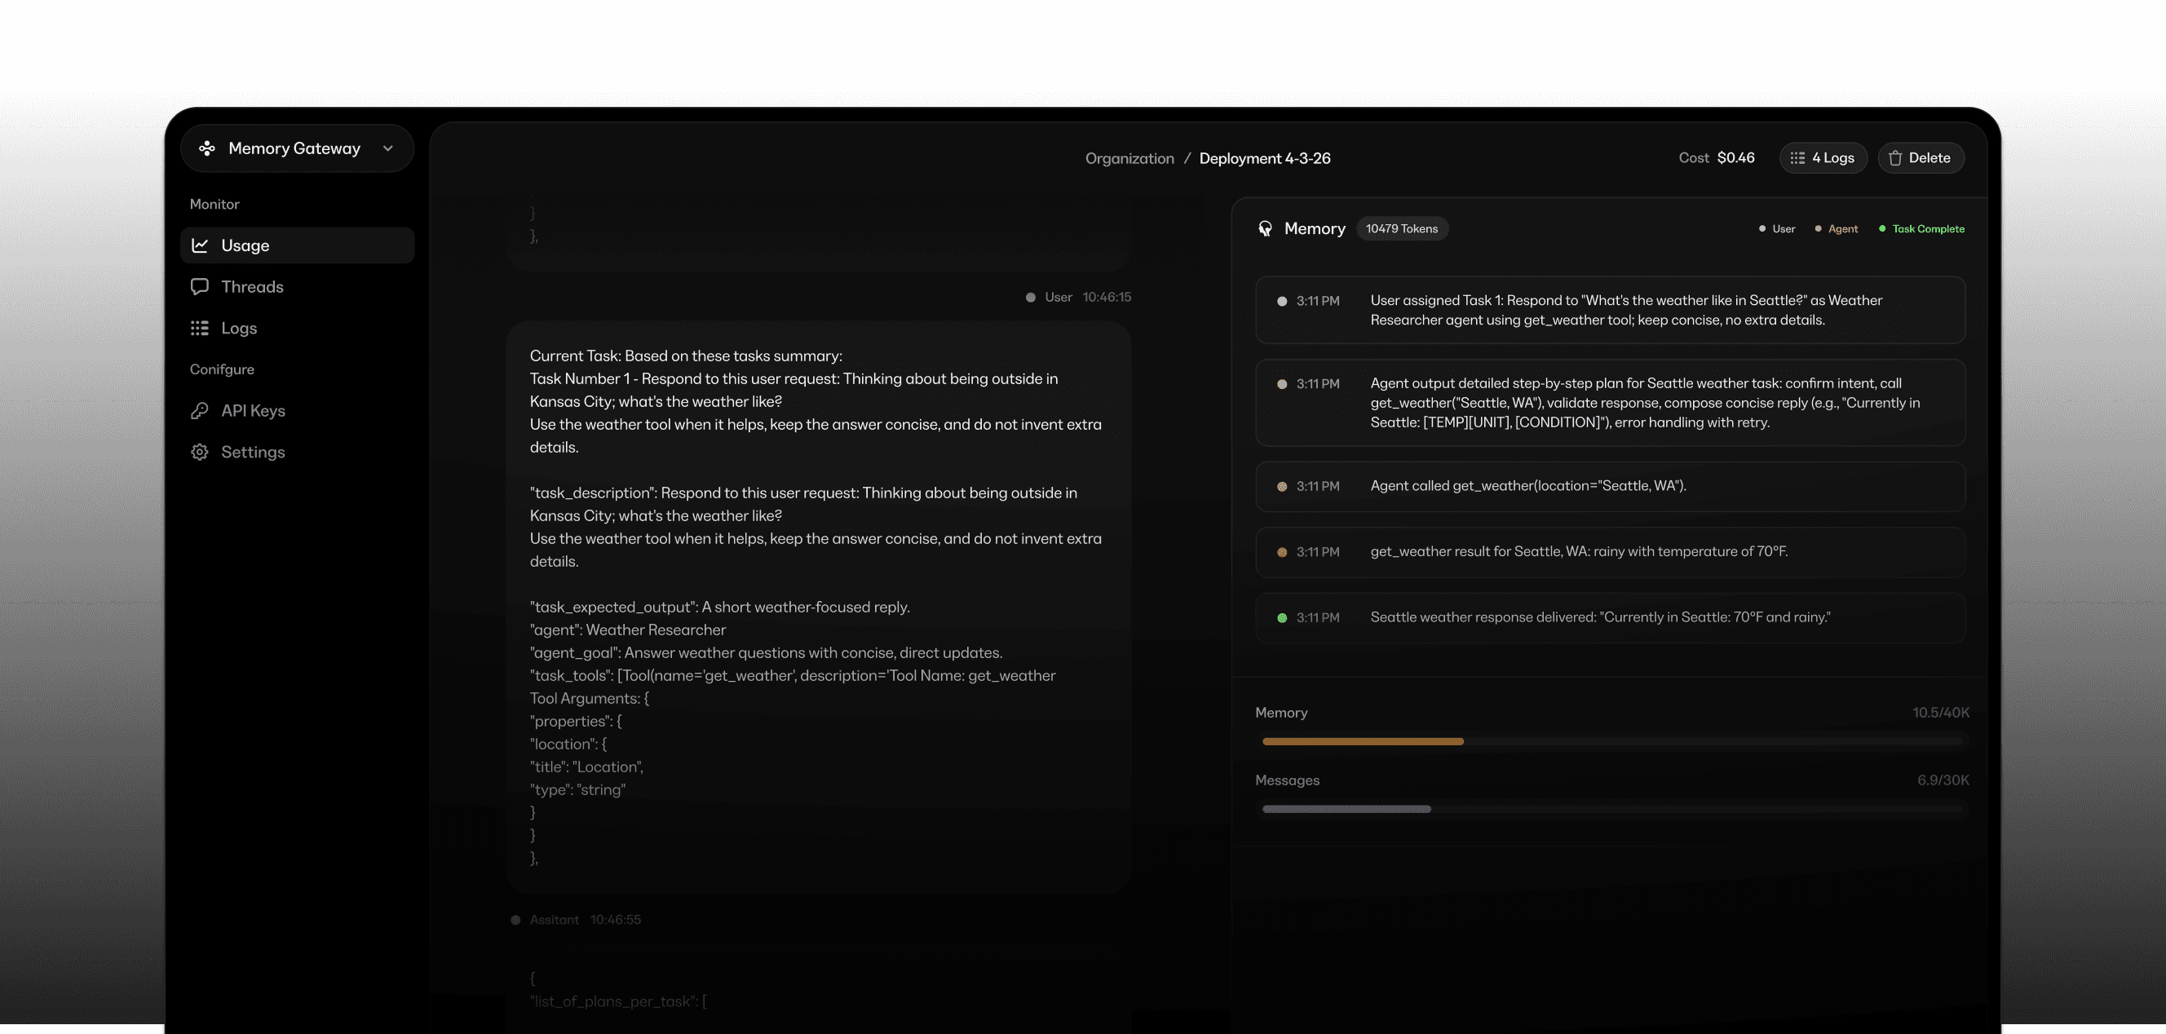Click the Logs list icon in sidebar
This screenshot has height=1034, width=2166.
pyautogui.click(x=200, y=328)
